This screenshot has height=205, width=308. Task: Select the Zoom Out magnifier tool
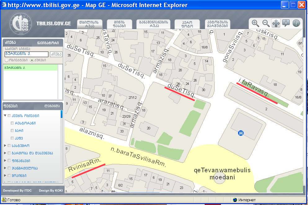click(266, 23)
